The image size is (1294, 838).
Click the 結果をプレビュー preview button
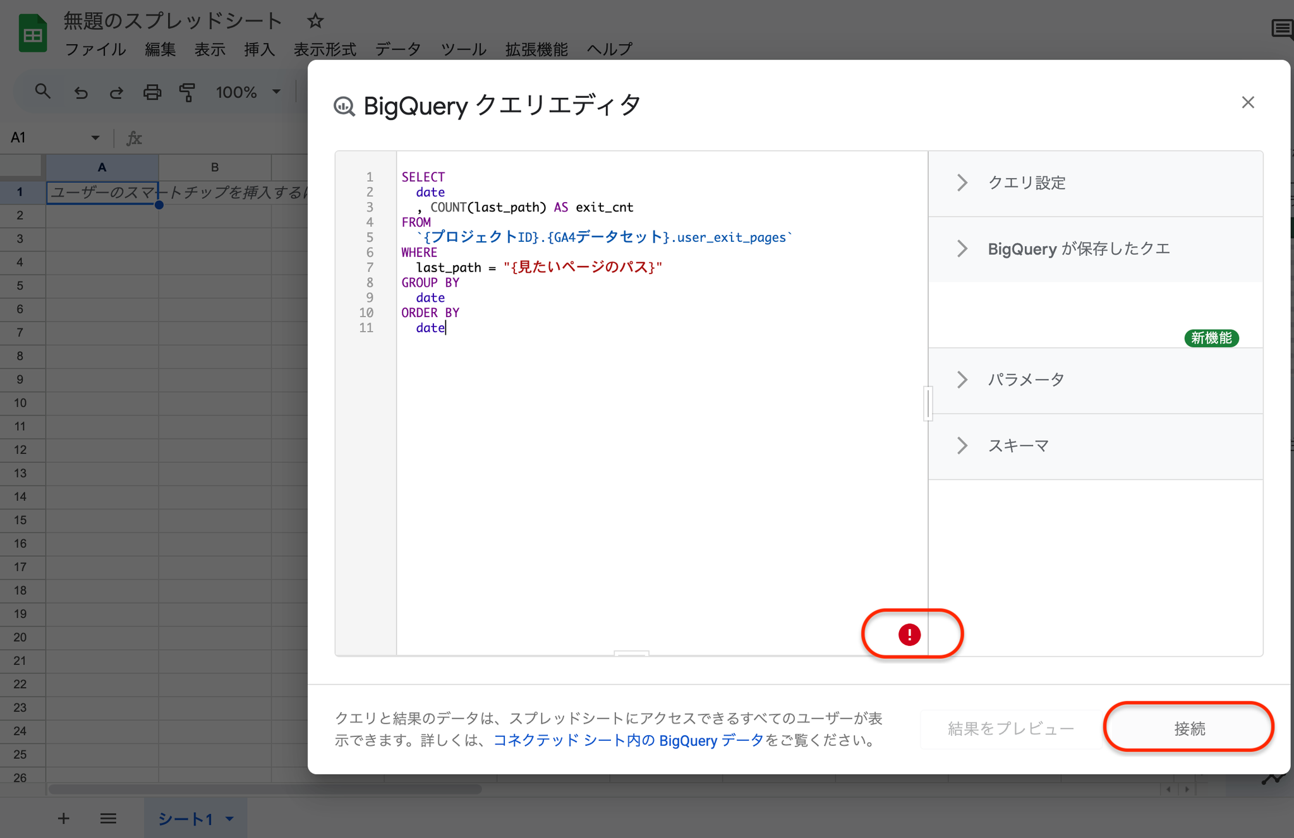pos(1011,728)
